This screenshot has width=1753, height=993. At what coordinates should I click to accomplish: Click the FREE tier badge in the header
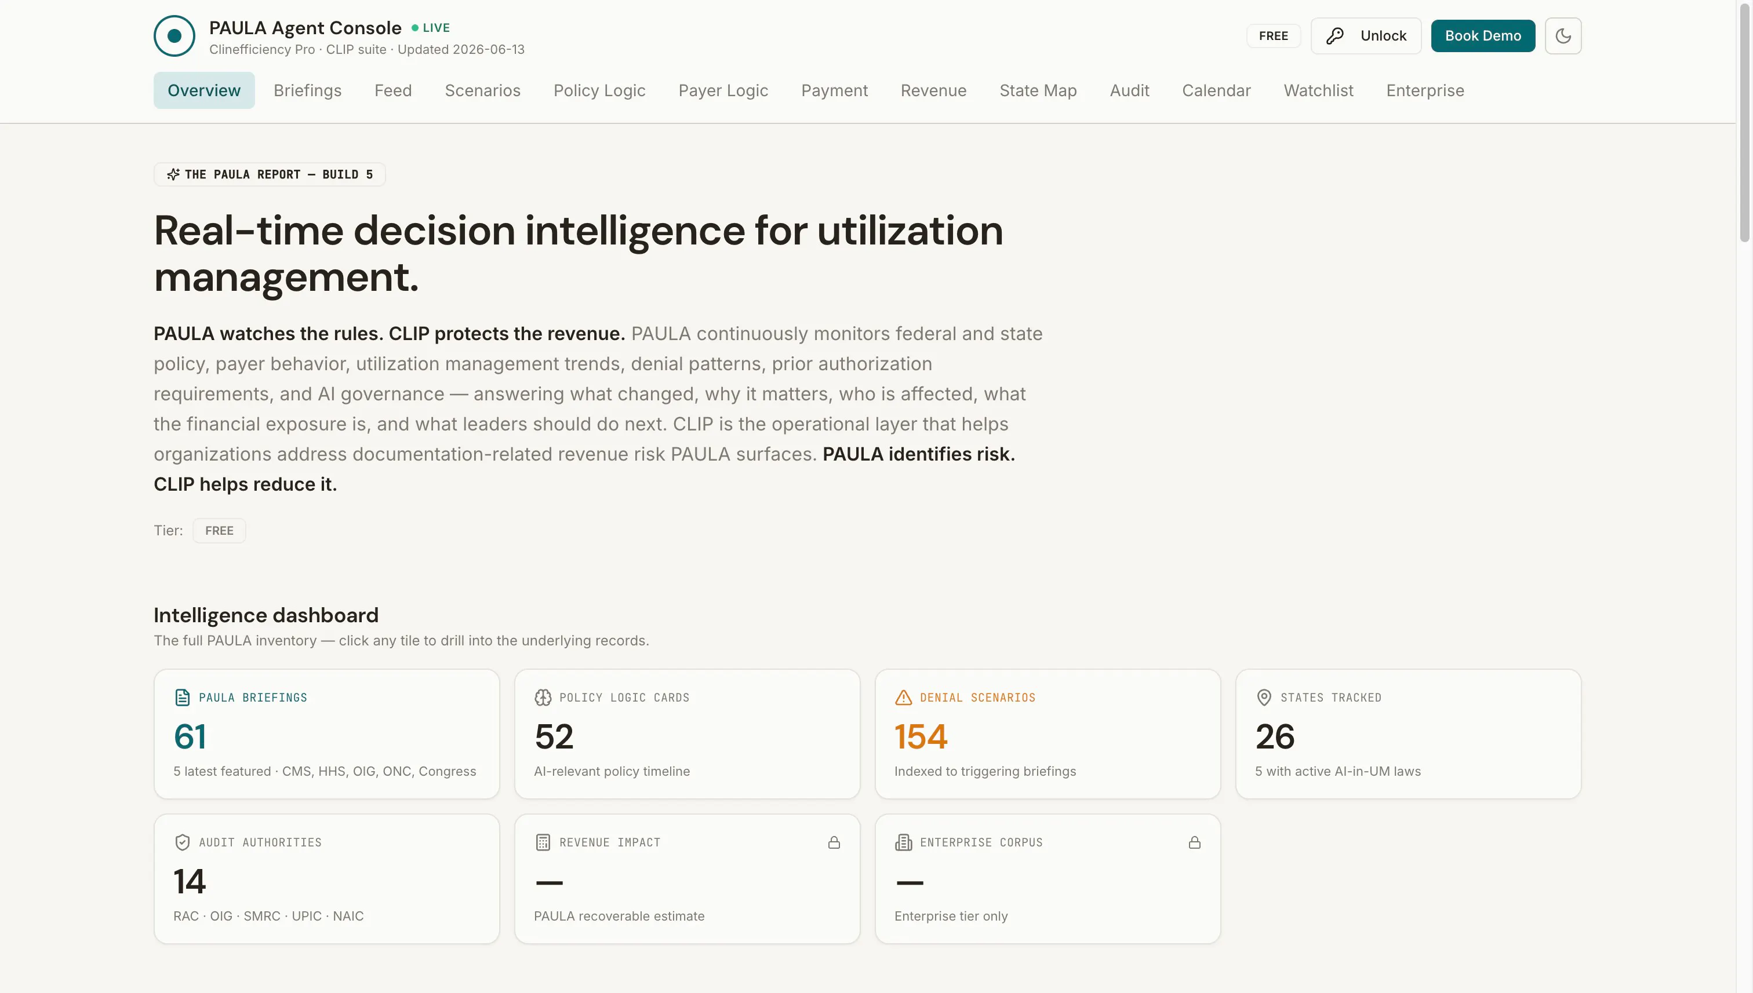click(x=1273, y=36)
